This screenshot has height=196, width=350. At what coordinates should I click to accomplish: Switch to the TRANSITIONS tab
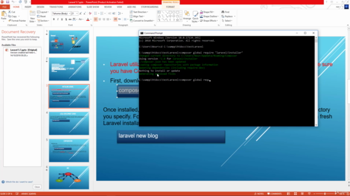point(56,7)
